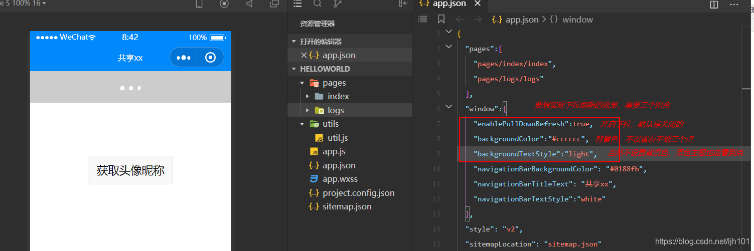Open the device model and zoom dropdown
754x251 pixels.
[x=23, y=4]
